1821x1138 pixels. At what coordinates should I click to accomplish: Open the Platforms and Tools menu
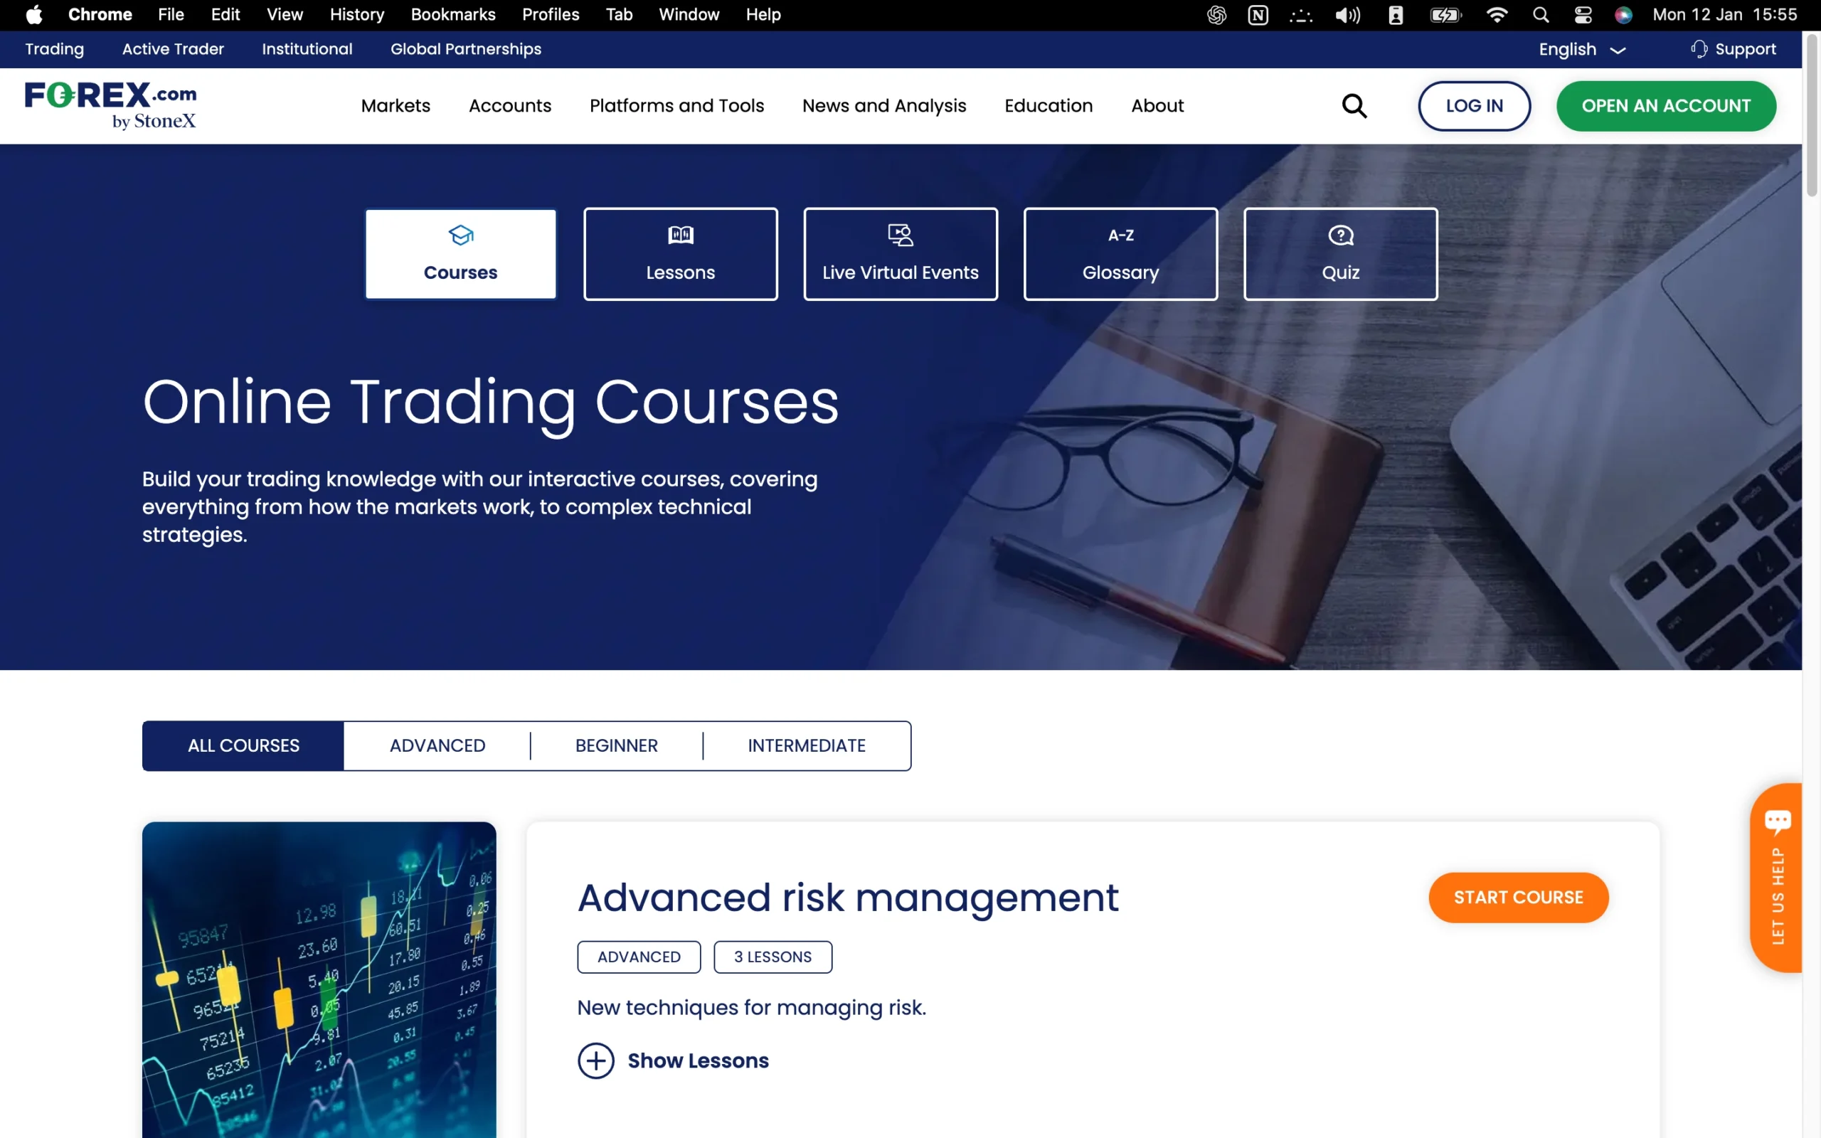pos(676,105)
